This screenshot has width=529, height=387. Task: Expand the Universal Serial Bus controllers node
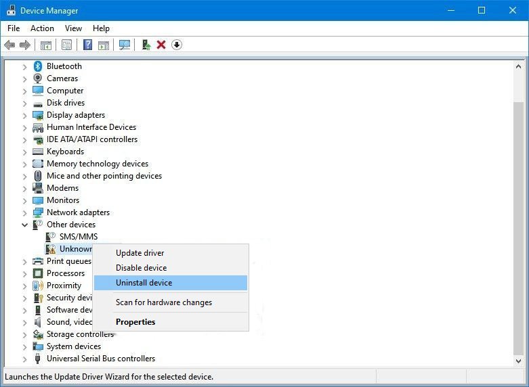pyautogui.click(x=24, y=359)
